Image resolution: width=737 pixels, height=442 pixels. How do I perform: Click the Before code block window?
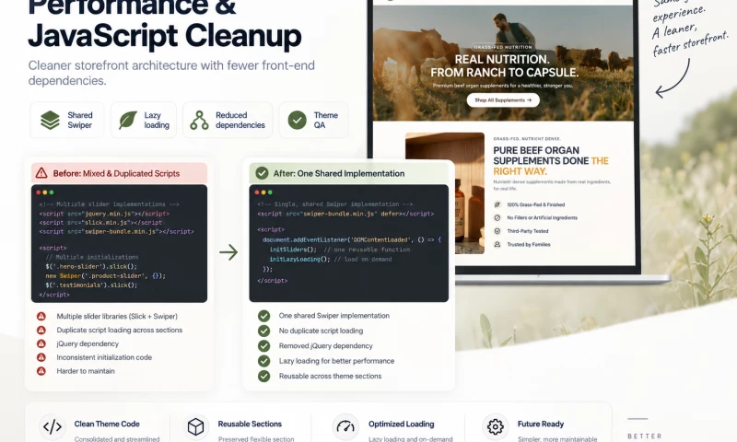[x=120, y=243]
